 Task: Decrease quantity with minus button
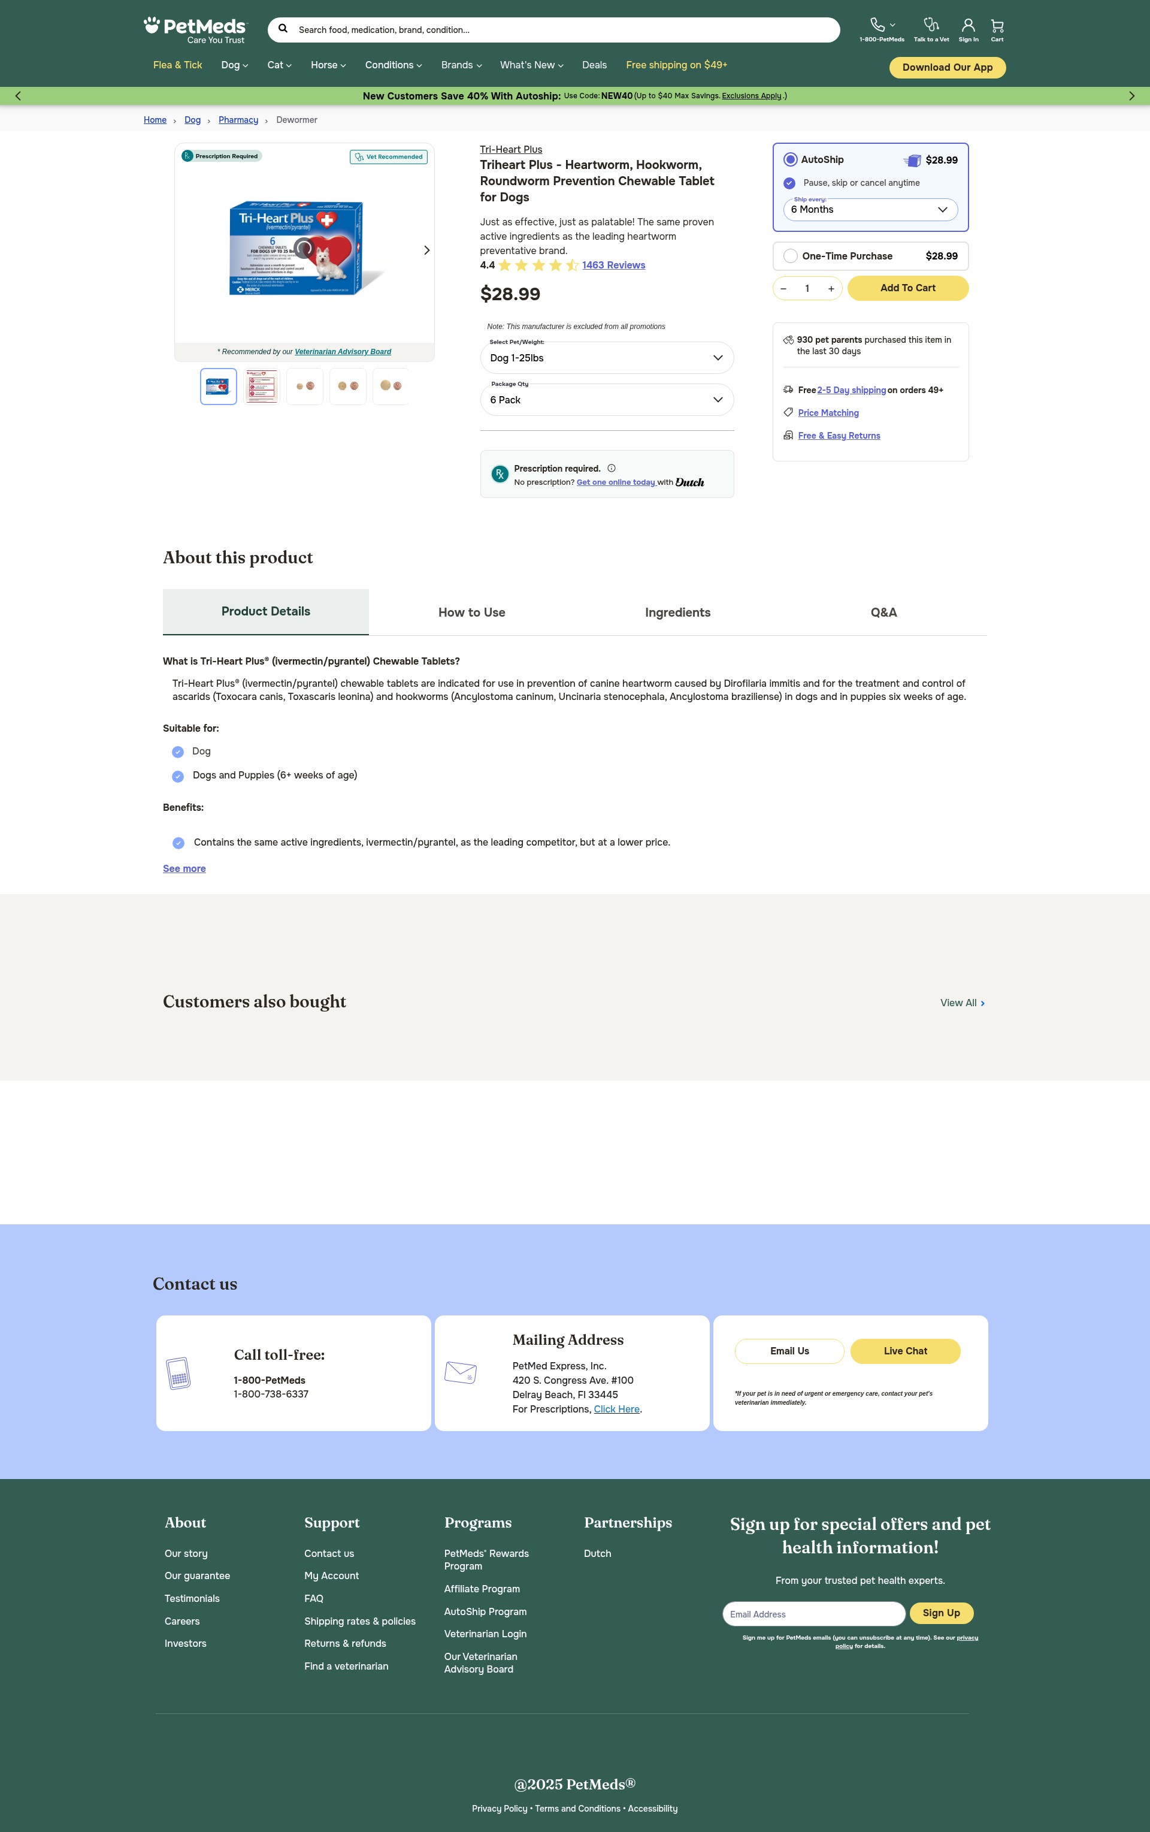point(783,288)
